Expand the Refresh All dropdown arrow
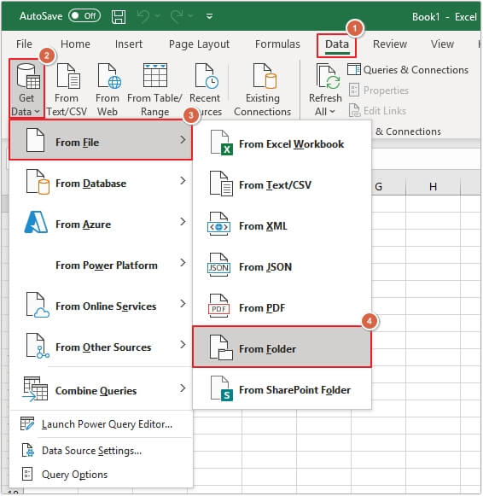The width and height of the screenshot is (483, 496). pos(332,112)
